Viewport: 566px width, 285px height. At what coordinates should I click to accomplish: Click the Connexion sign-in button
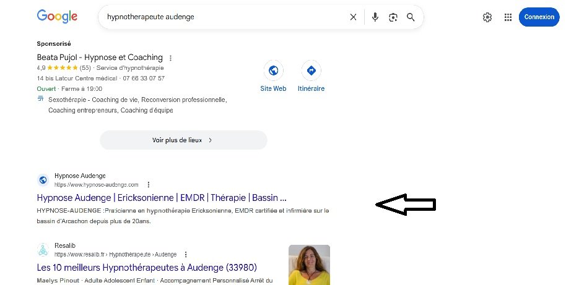click(x=539, y=17)
